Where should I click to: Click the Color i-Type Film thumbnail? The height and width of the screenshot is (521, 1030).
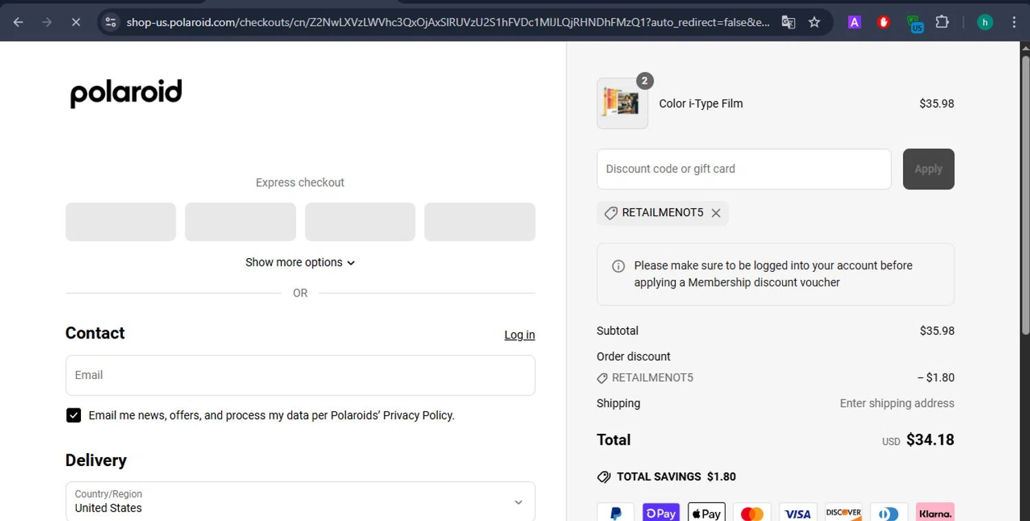click(x=622, y=104)
